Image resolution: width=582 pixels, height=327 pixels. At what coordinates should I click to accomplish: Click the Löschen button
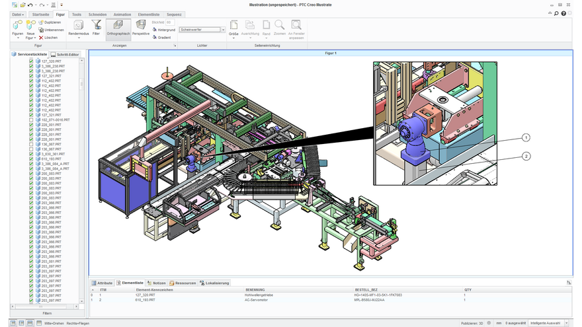(48, 38)
